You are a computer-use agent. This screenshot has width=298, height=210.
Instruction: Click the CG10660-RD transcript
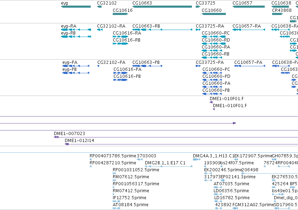coord(214,44)
